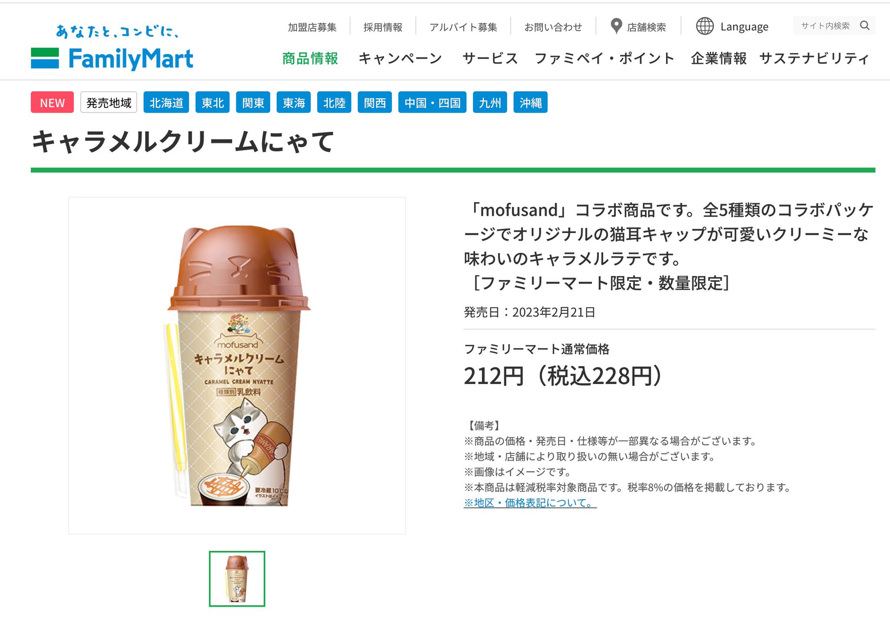The image size is (890, 617).
Task: Select the 関西 region tag
Action: click(375, 102)
